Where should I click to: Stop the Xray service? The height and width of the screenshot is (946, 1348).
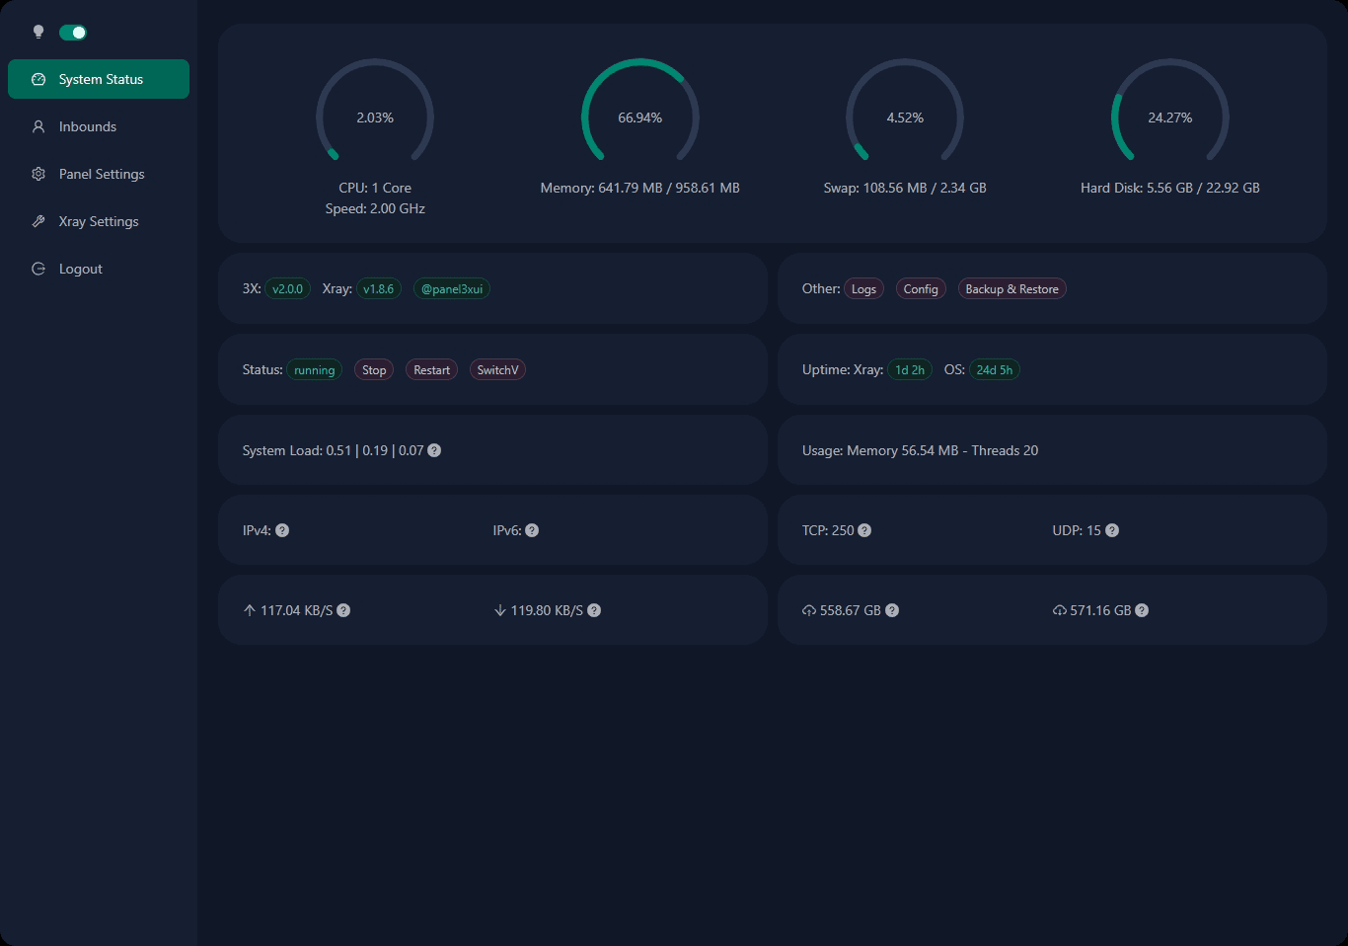coord(374,370)
